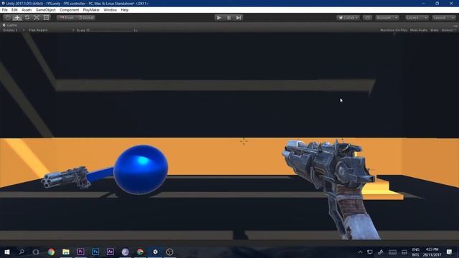Open Task View on the taskbar
Image resolution: width=459 pixels, height=258 pixels.
pos(36,252)
